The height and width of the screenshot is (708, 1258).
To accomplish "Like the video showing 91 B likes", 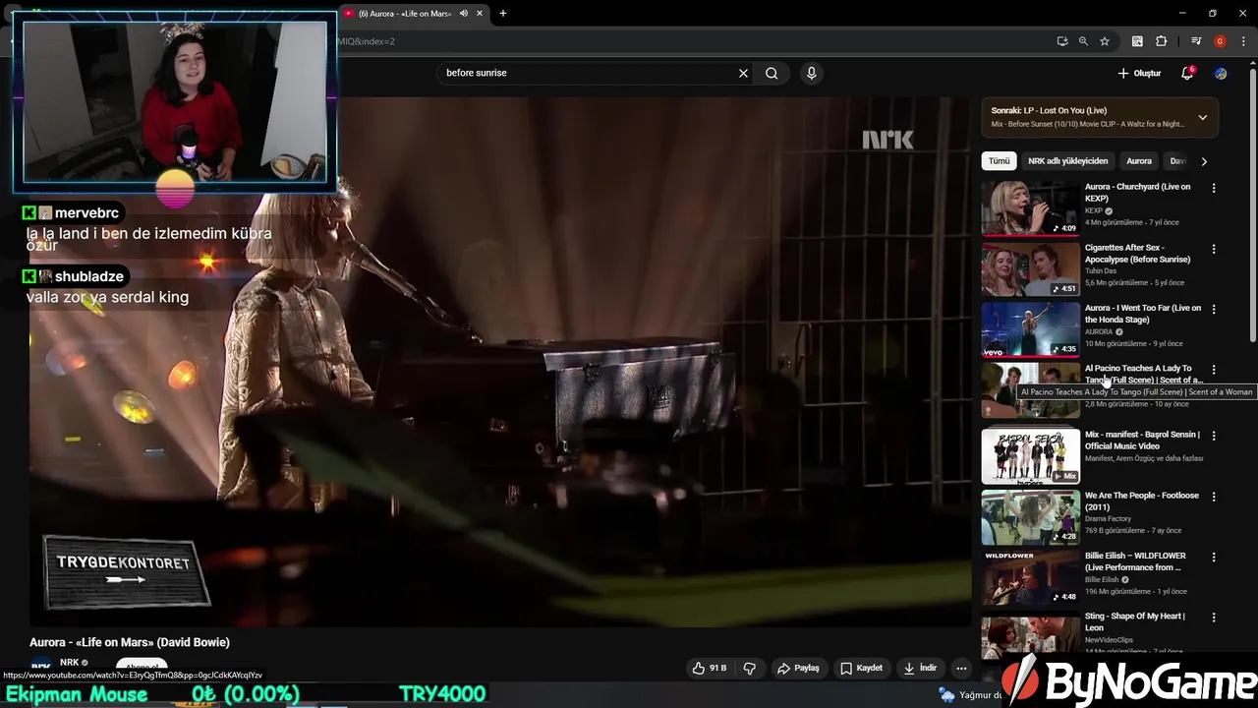I will (709, 668).
